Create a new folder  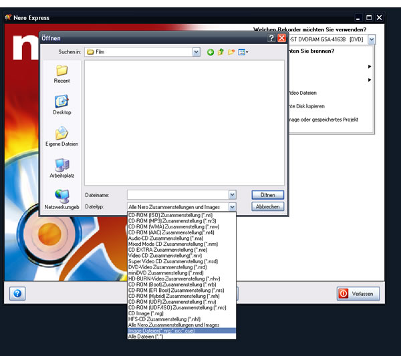pyautogui.click(x=231, y=52)
